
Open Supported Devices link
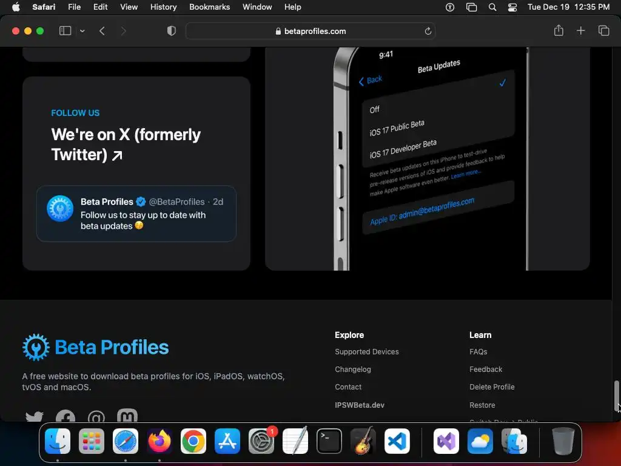click(x=367, y=352)
